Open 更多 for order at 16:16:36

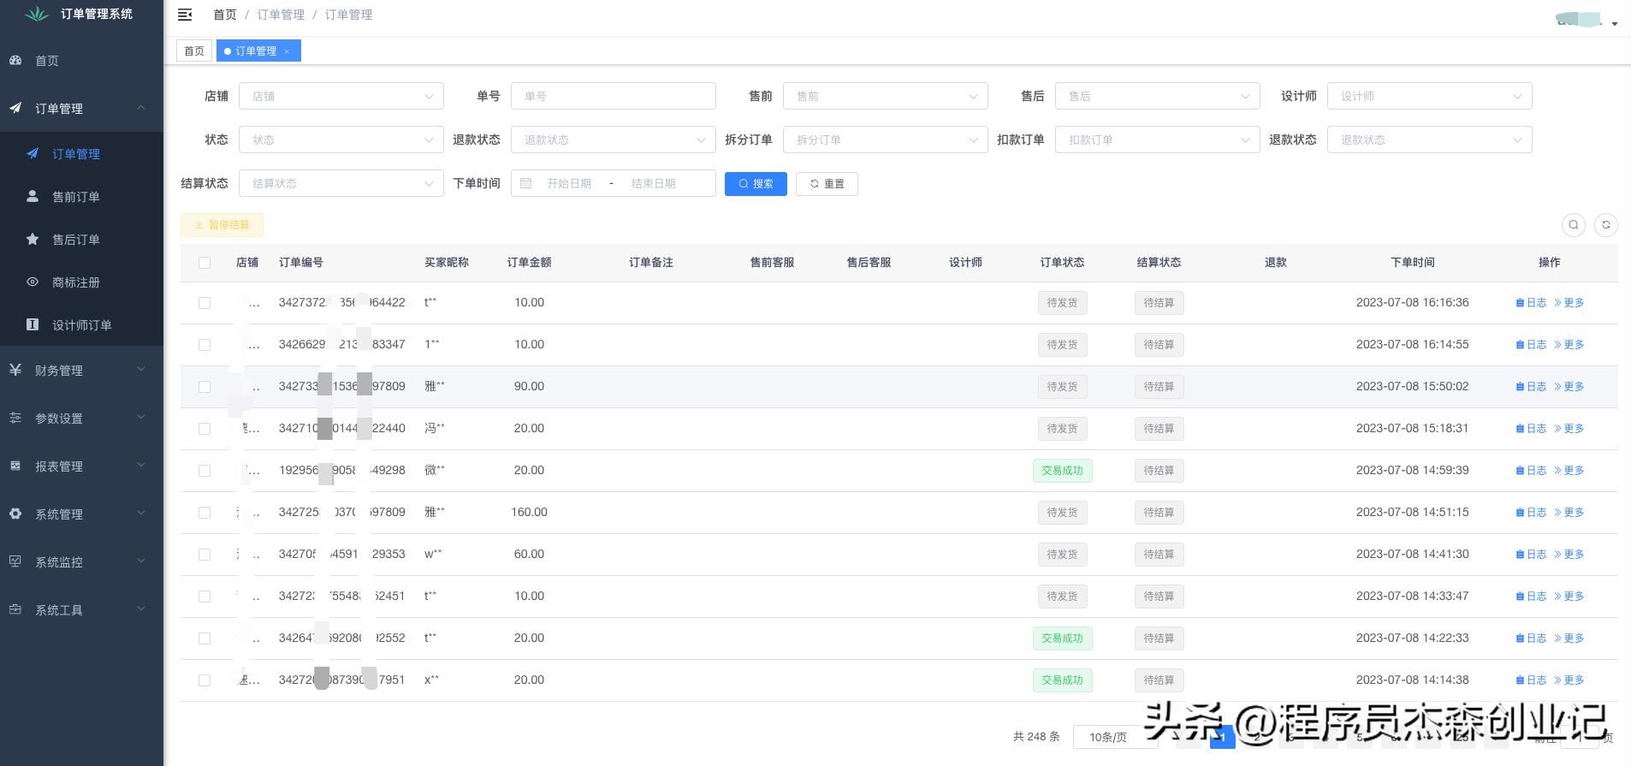(1569, 303)
